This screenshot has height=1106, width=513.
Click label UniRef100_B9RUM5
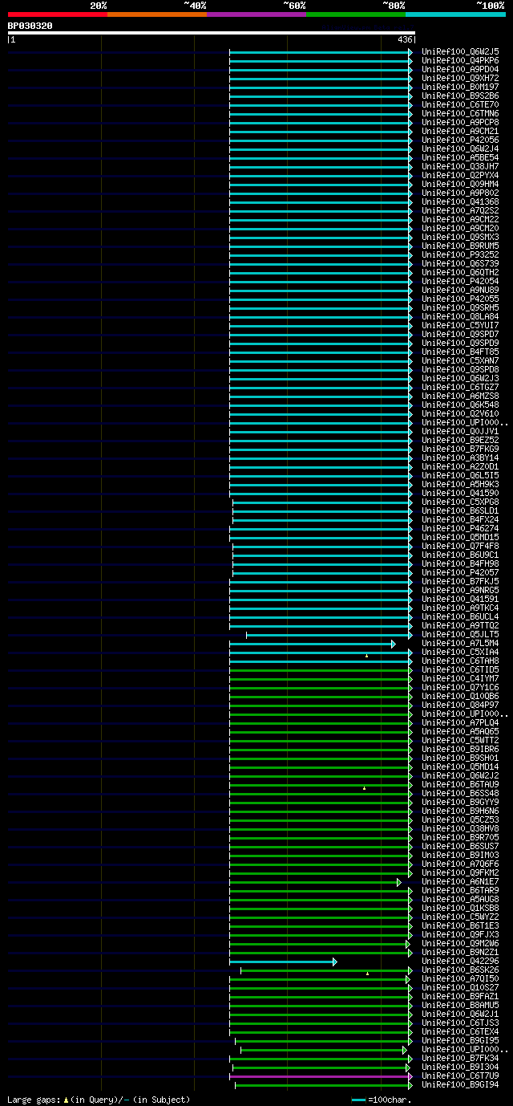[460, 246]
